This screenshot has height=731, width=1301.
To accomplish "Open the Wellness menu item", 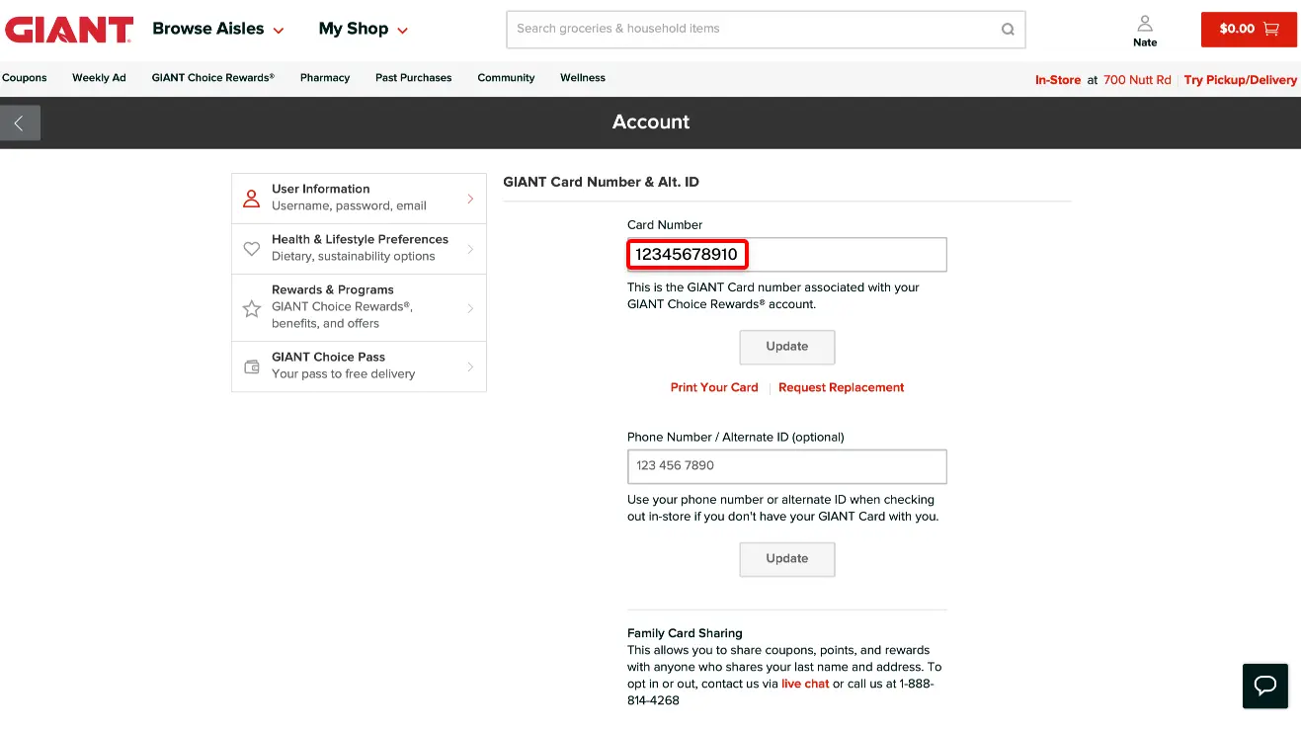I will (x=583, y=78).
